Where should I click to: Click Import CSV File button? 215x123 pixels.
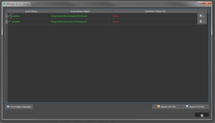point(166,107)
